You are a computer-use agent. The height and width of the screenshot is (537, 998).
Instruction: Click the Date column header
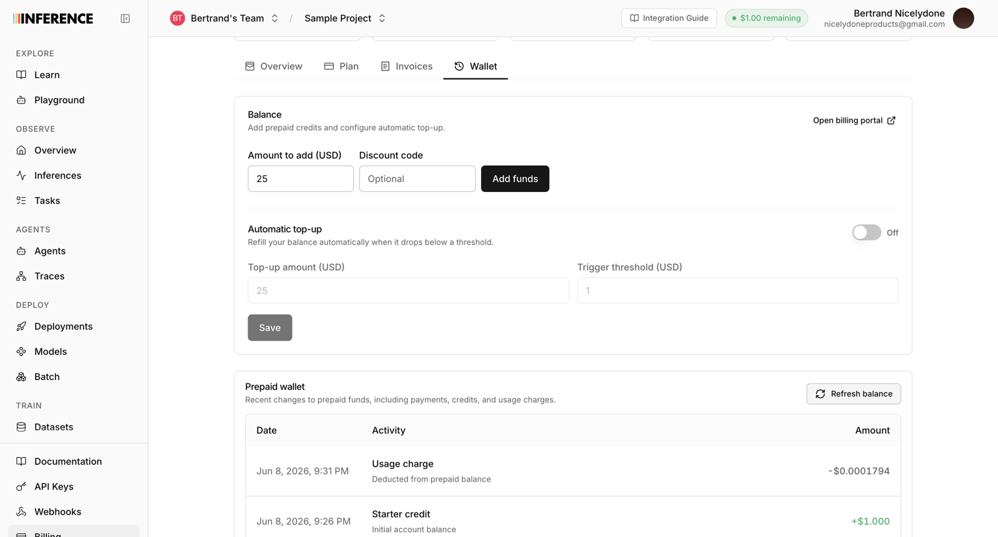tap(267, 430)
